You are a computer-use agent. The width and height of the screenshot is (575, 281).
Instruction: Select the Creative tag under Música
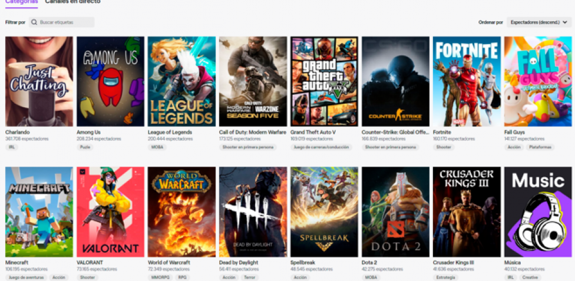pos(530,277)
